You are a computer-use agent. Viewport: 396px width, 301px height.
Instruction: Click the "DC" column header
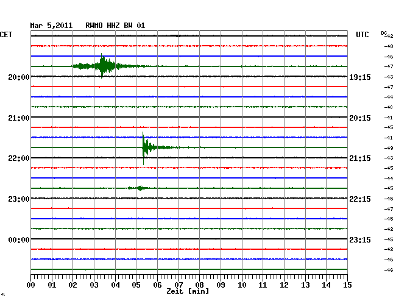[384, 33]
